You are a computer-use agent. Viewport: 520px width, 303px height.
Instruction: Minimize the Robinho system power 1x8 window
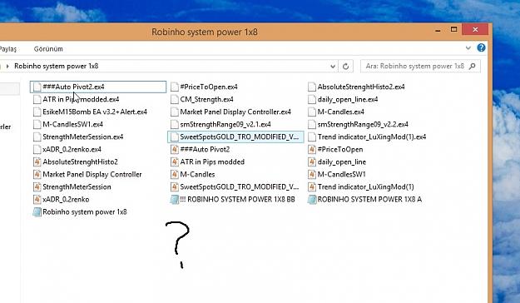coord(438,31)
